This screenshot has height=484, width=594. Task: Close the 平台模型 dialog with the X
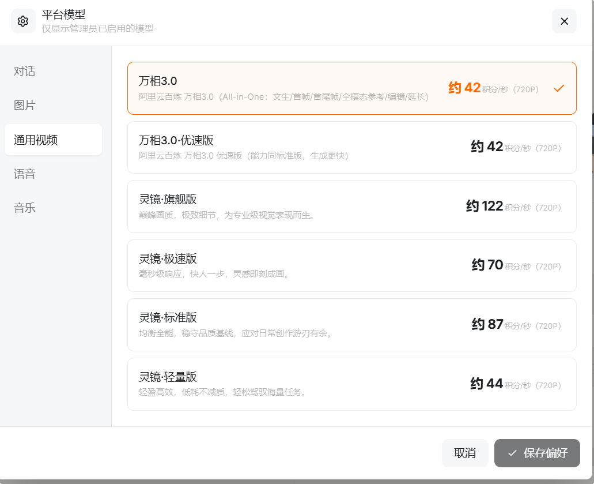(x=564, y=21)
